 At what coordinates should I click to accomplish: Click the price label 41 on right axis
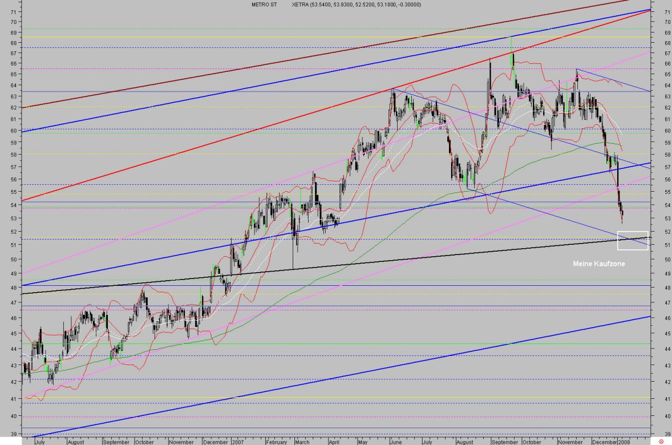coord(667,399)
